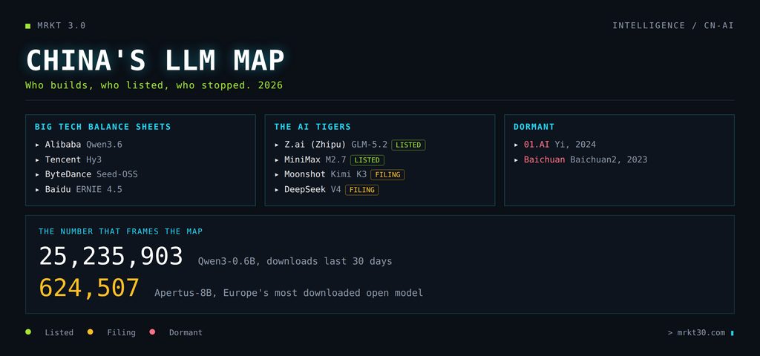Click the arrow bullet before Tencent
The height and width of the screenshot is (356, 760).
[x=37, y=159]
